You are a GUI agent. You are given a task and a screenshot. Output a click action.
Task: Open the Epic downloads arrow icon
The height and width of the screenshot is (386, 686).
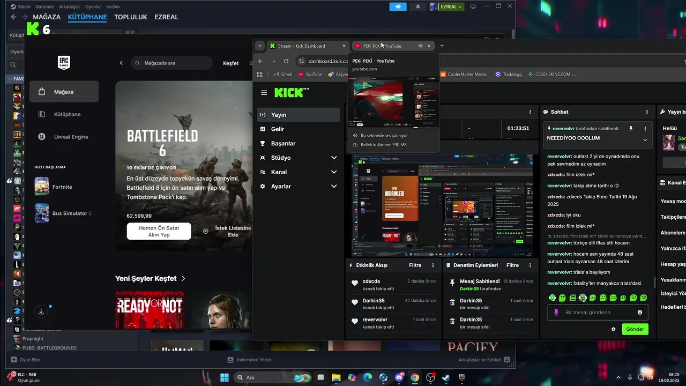point(41,311)
